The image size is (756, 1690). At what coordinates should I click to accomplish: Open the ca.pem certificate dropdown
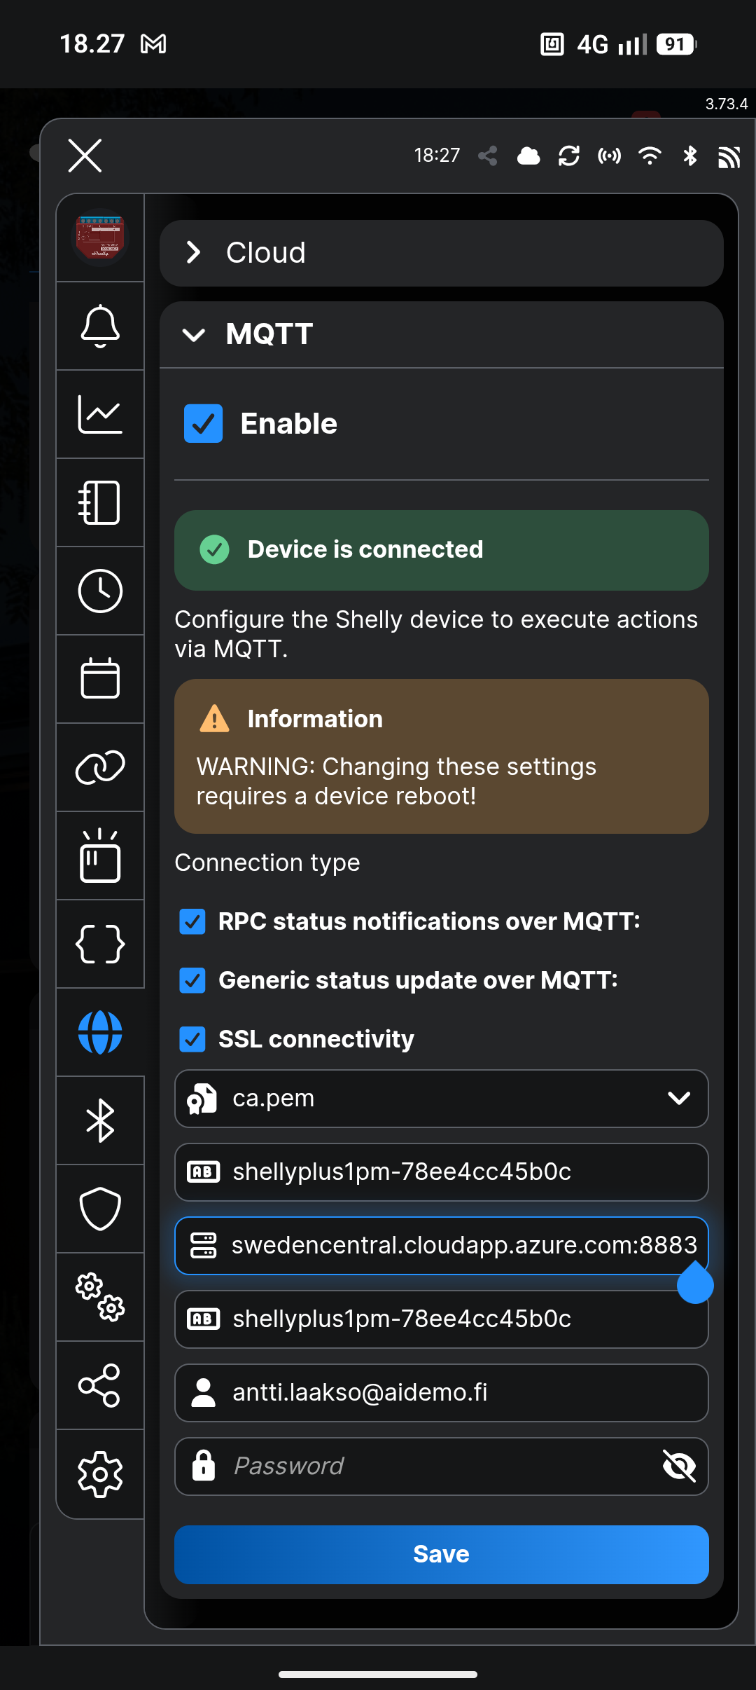[678, 1099]
